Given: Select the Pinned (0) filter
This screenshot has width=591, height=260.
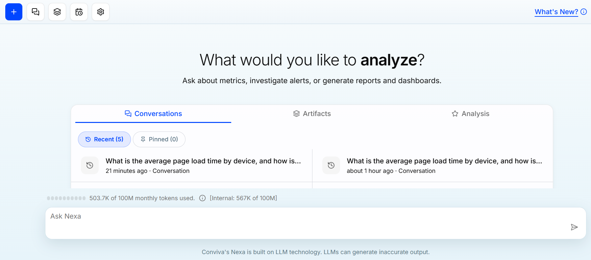Looking at the screenshot, I should coord(159,139).
